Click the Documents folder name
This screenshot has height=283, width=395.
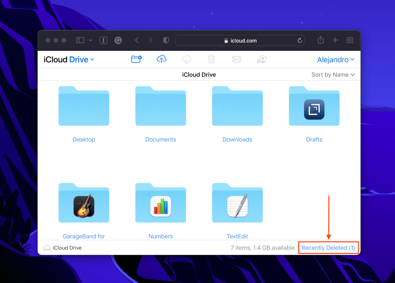coord(161,139)
